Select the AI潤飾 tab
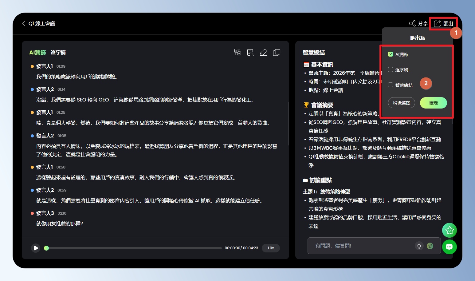The image size is (475, 281). coord(37,53)
